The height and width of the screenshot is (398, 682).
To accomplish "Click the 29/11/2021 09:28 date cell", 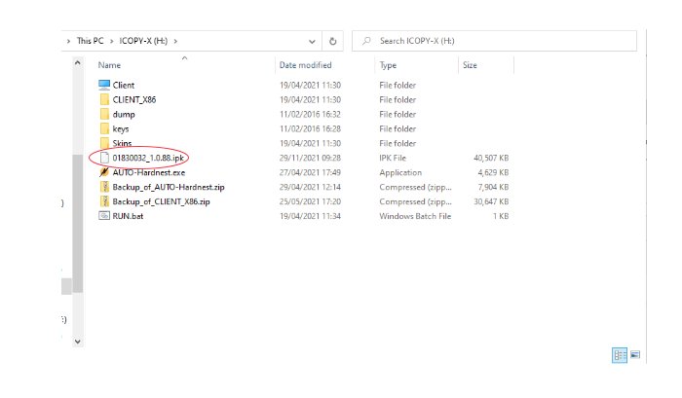I will [x=310, y=158].
